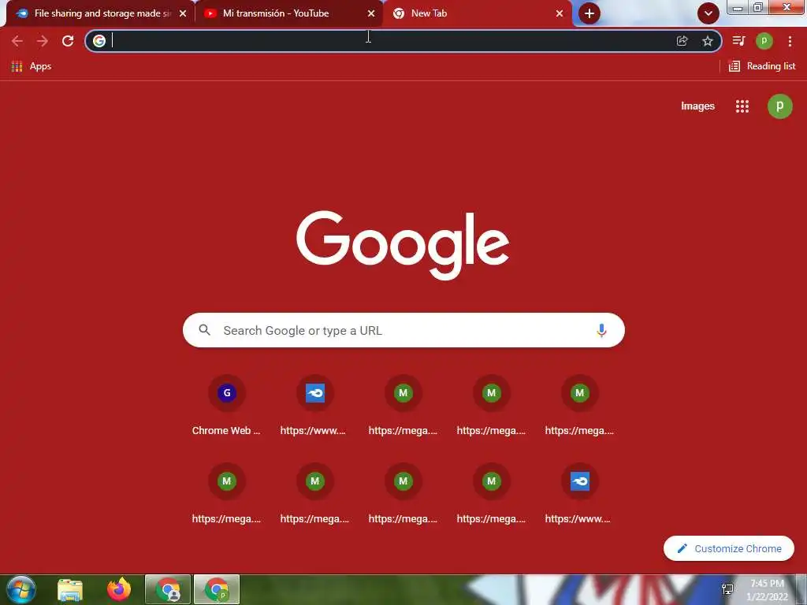Start voice search with the microphone icon
The width and height of the screenshot is (807, 605).
[x=601, y=330]
